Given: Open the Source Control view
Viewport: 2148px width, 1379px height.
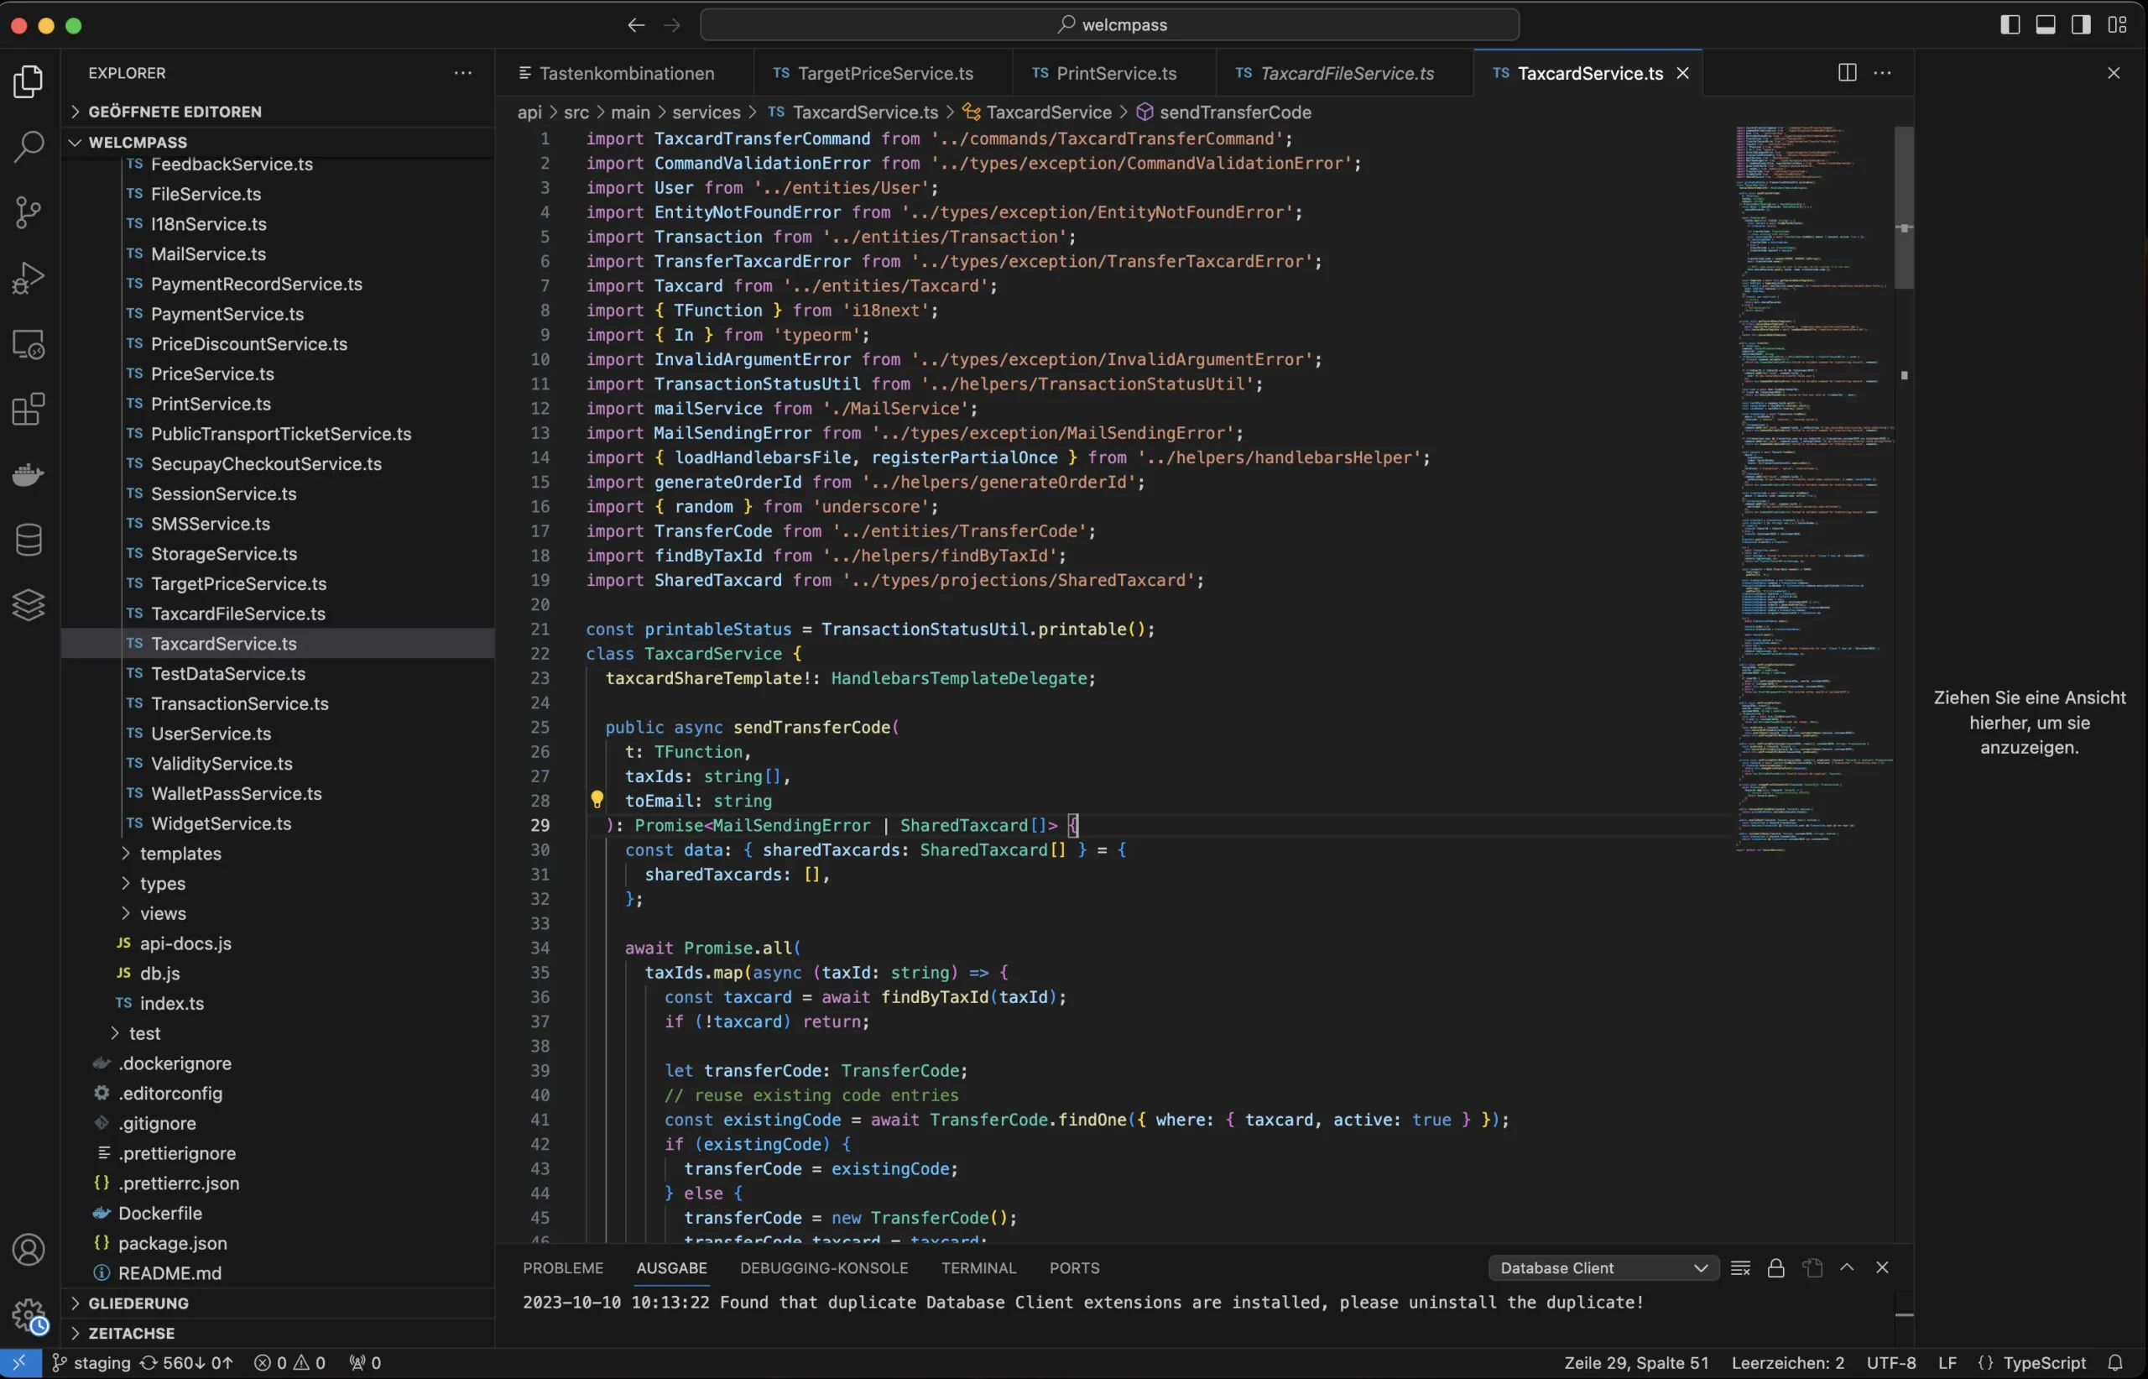Looking at the screenshot, I should [x=29, y=212].
